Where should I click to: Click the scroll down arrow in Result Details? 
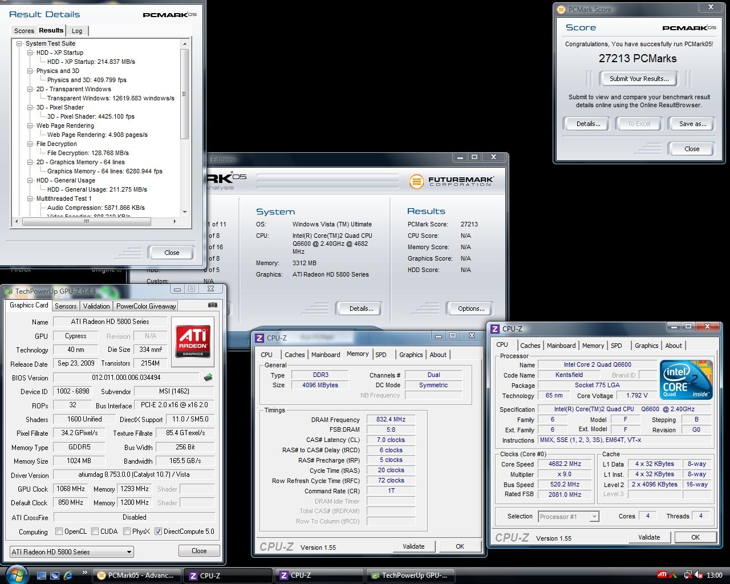point(184,212)
